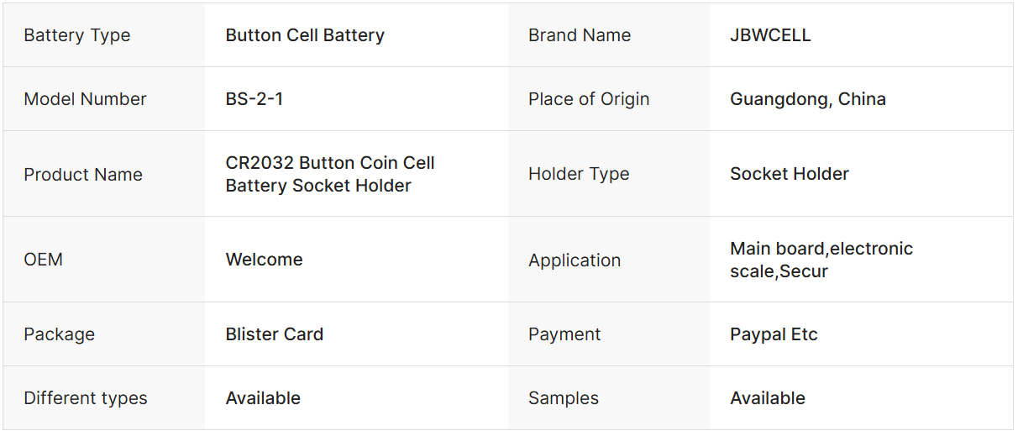
Task: Click the Different types label
Action: (x=86, y=398)
